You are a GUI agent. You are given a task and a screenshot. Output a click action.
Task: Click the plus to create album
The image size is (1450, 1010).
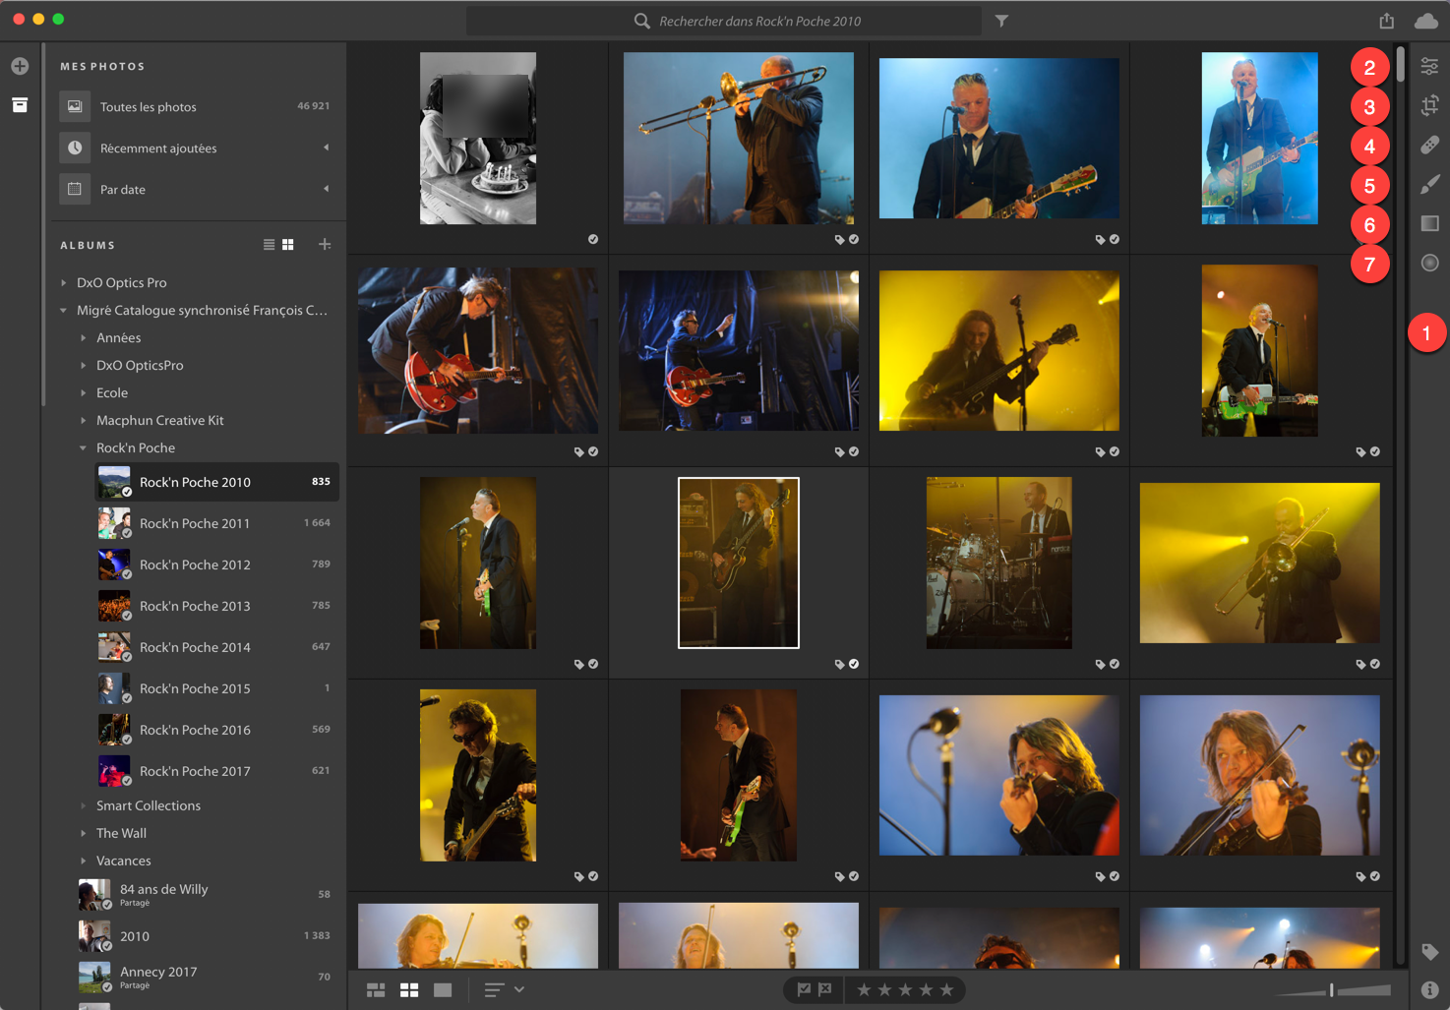pyautogui.click(x=325, y=244)
